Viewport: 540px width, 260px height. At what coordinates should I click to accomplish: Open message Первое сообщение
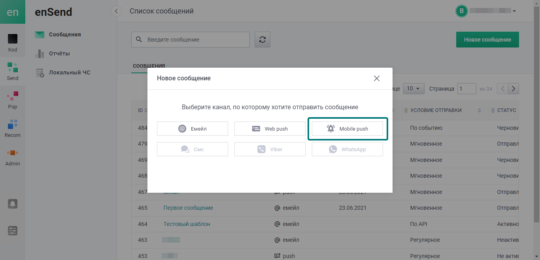pos(188,208)
